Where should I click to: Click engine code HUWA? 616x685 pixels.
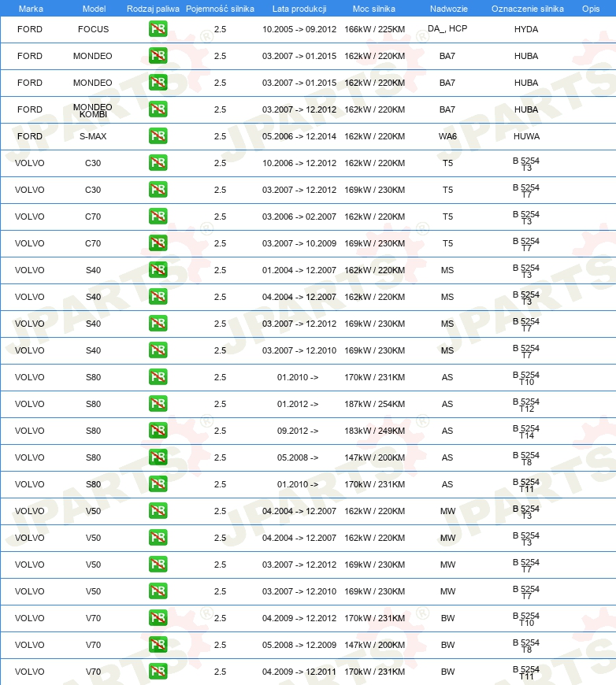coord(526,136)
